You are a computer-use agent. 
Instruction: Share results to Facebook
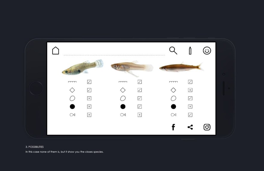[173, 127]
